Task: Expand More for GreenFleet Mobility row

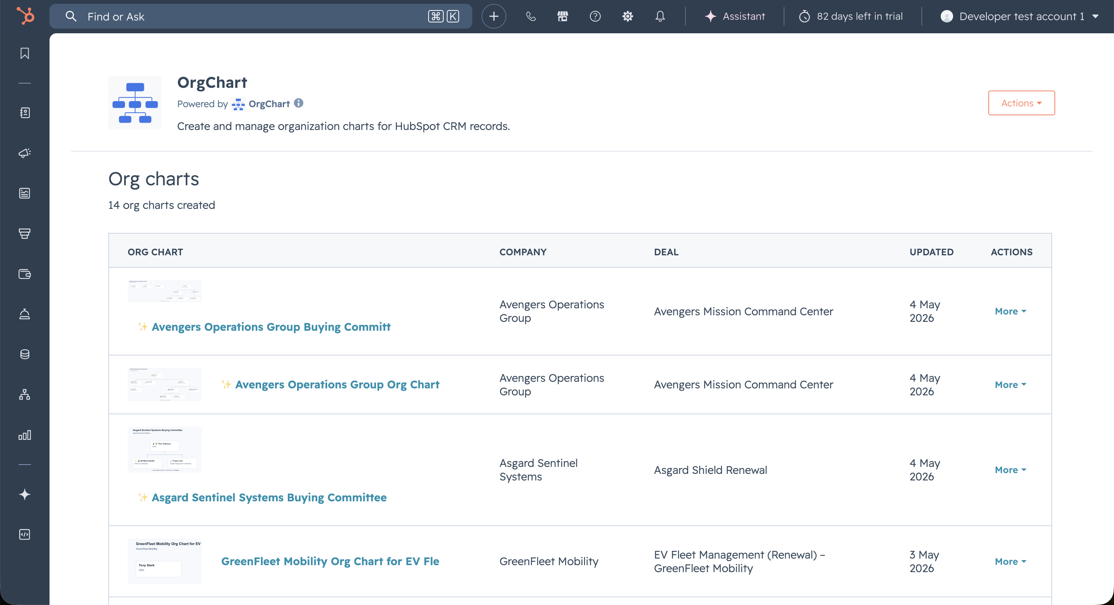Action: (1011, 562)
